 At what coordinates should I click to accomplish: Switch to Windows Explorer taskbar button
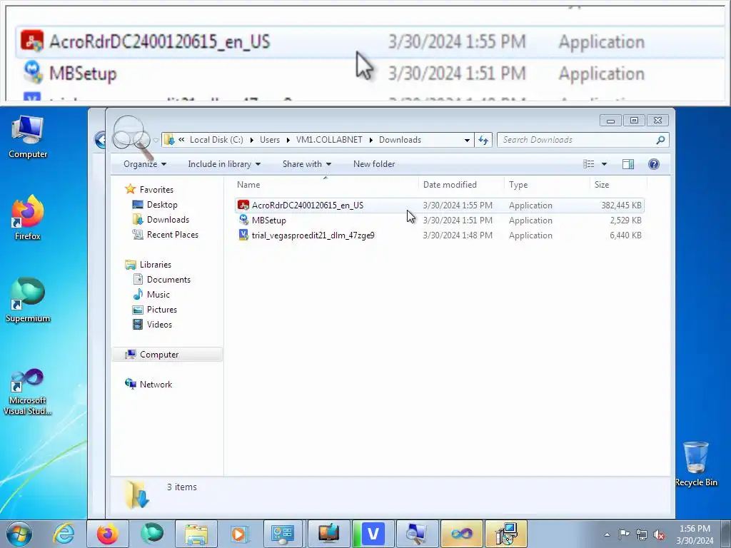(x=196, y=534)
